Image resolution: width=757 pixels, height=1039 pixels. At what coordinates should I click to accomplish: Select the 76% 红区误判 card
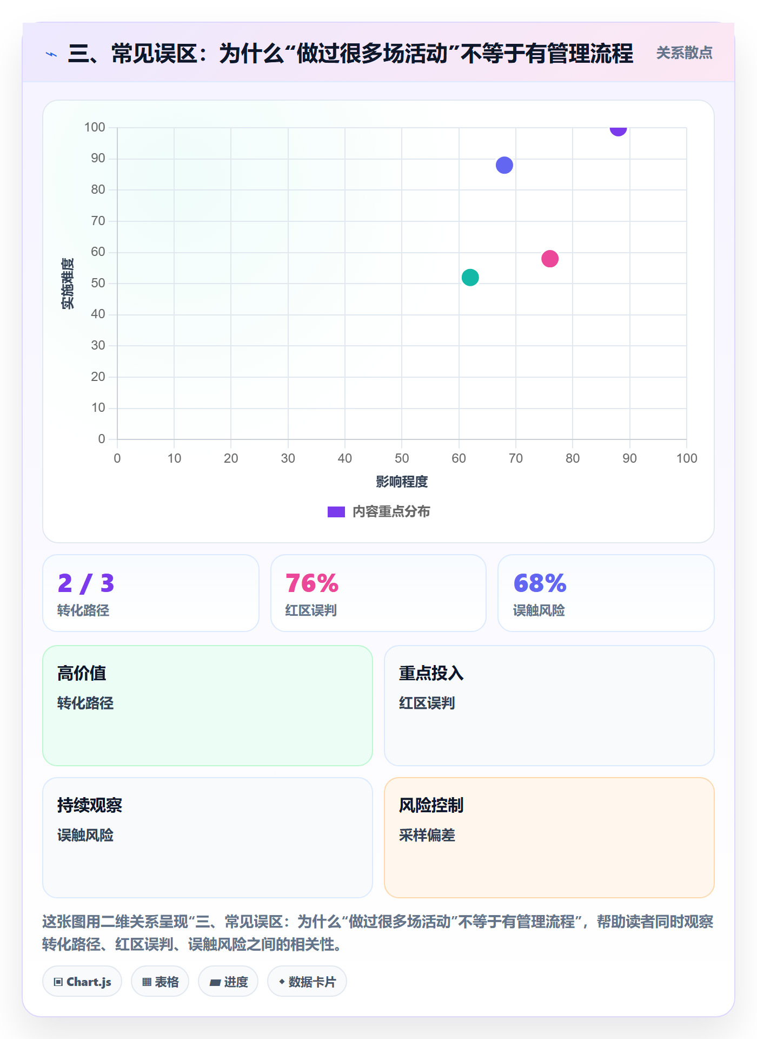coord(378,593)
